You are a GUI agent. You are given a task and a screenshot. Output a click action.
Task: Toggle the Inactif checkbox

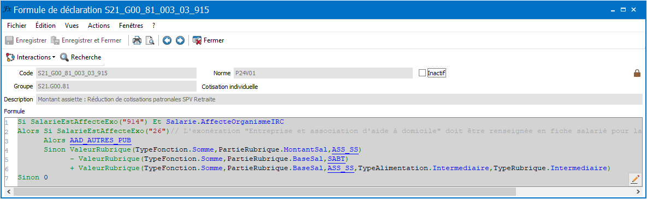422,73
